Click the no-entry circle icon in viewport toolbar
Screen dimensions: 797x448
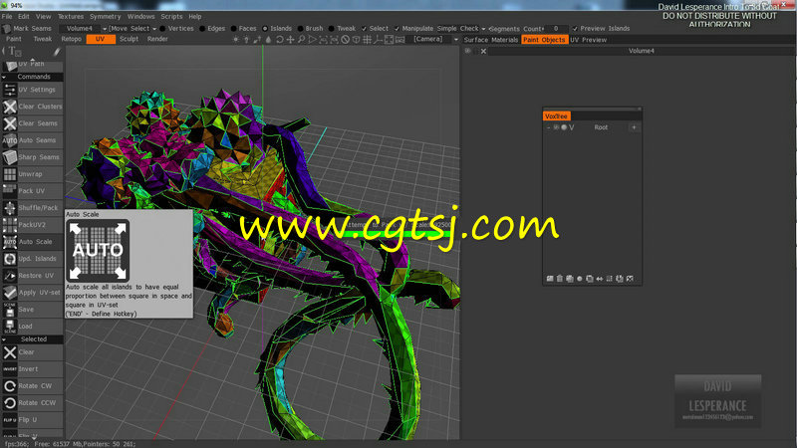345,39
